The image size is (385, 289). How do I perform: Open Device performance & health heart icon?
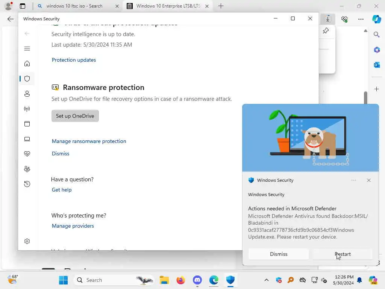point(27,154)
